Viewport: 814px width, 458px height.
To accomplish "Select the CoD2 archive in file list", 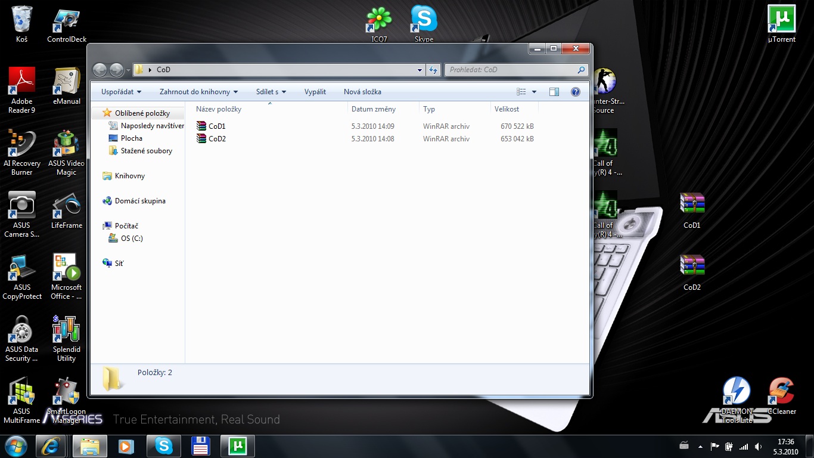I will pyautogui.click(x=217, y=139).
